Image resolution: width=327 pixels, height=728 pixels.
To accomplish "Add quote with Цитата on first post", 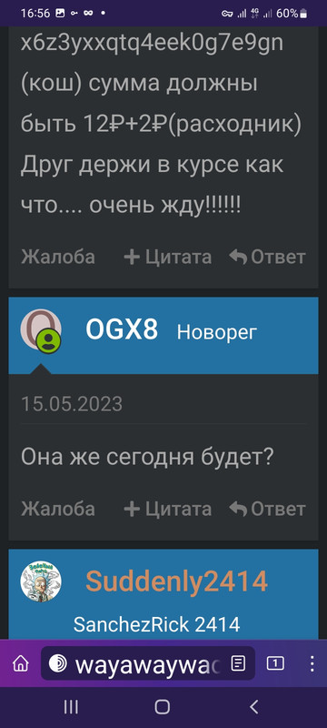I will 168,257.
